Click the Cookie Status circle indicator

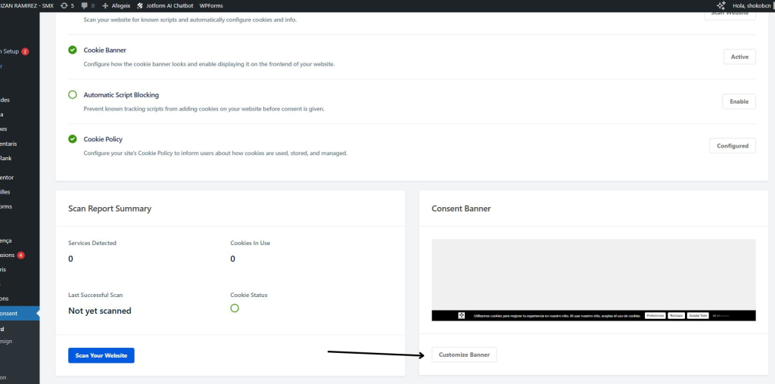235,308
